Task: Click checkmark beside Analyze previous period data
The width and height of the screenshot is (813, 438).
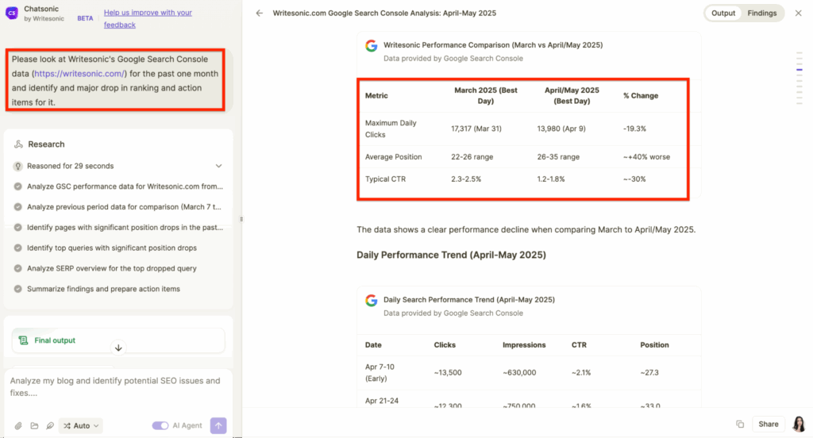Action: (18, 207)
